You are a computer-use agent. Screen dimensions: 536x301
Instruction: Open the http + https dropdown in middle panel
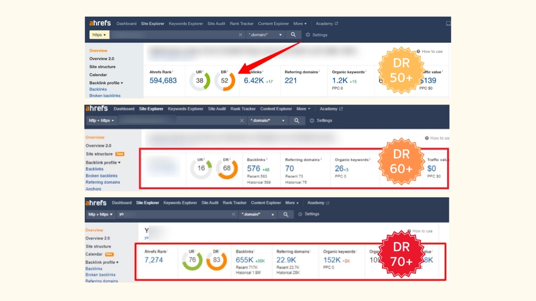tap(101, 120)
